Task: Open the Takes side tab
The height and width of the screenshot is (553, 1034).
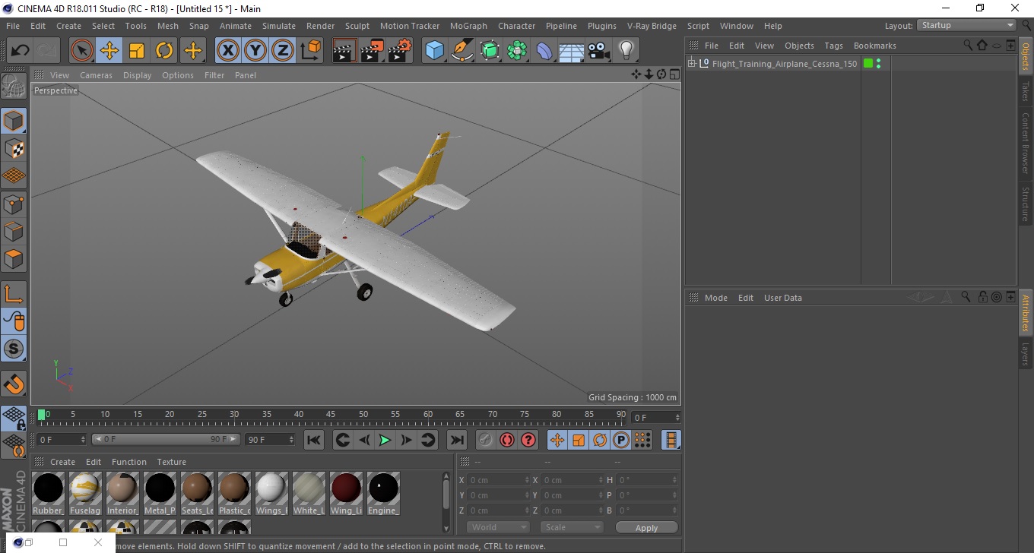Action: [x=1026, y=91]
